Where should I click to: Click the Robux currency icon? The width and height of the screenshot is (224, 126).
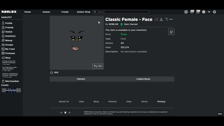coord(204,12)
